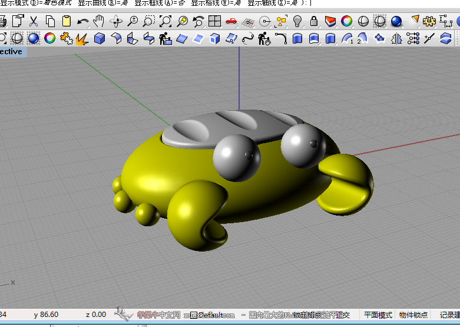The image size is (460, 327).
Task: Select the gray left eye sphere
Action: coord(236,158)
